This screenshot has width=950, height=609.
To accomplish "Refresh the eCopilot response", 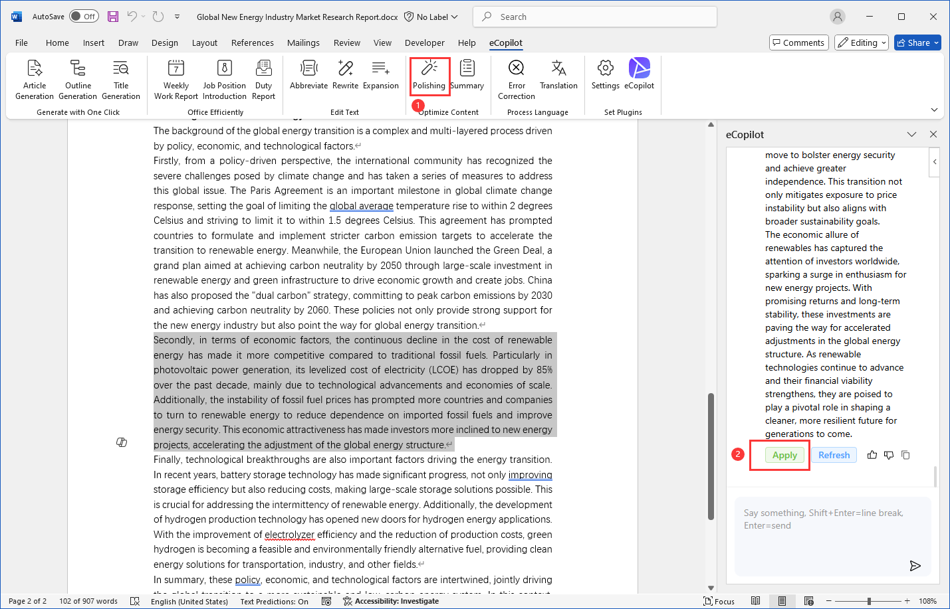I will pos(834,455).
